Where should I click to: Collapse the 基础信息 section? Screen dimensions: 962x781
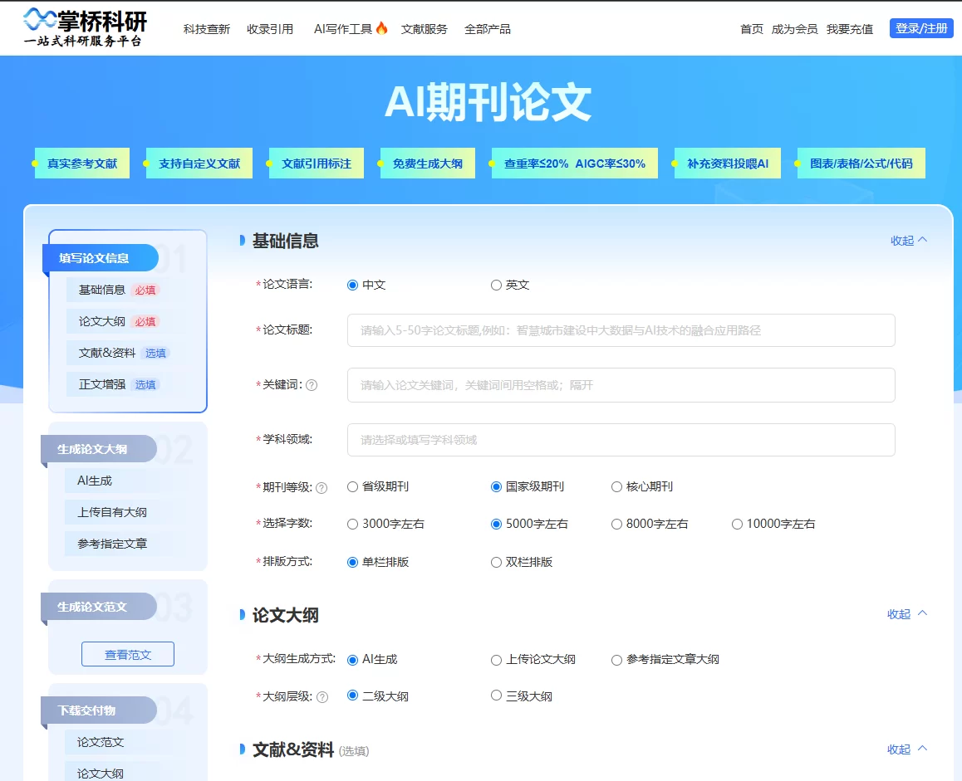909,241
